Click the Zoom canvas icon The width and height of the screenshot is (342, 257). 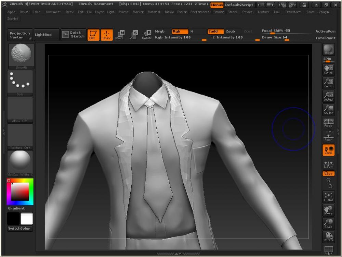tap(328, 83)
